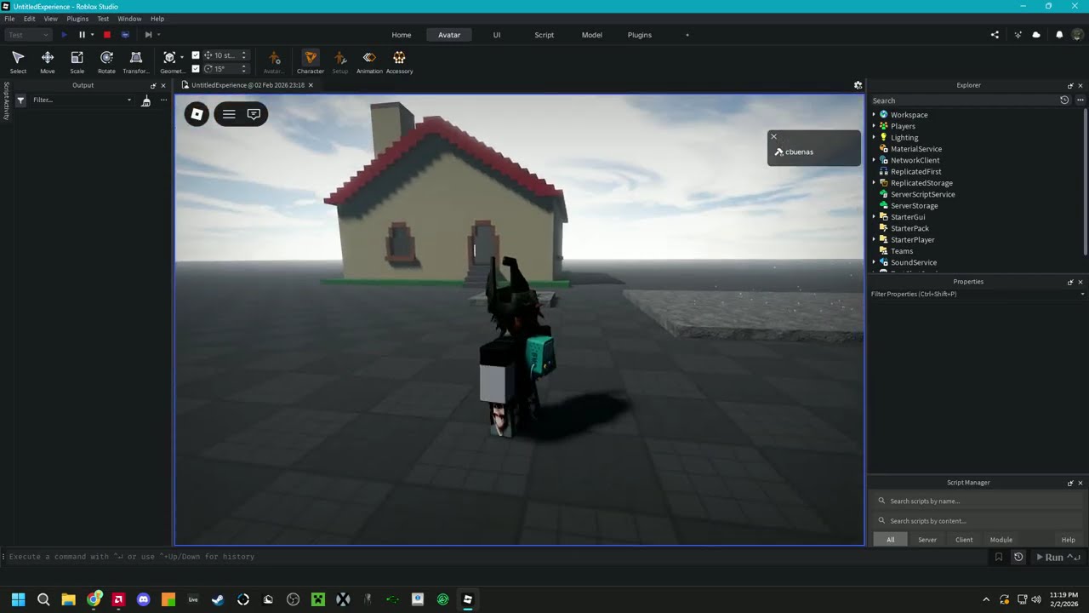Open the Roblox menu button in viewport
Screen dimensions: 1089x613
[x=197, y=114]
